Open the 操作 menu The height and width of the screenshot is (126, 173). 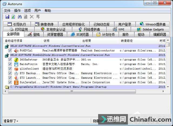click(x=17, y=11)
